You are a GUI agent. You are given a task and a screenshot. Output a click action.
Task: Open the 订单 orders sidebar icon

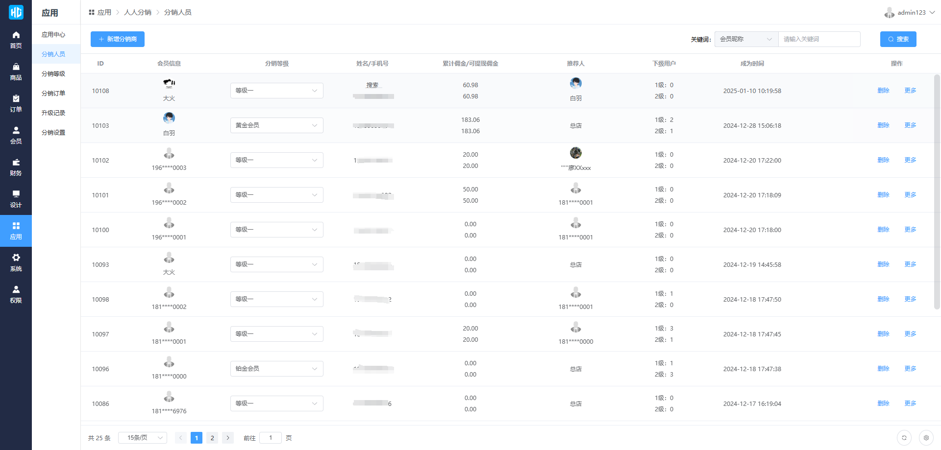point(16,103)
